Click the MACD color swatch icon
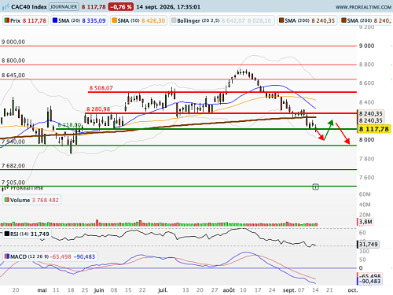This screenshot has height=295, width=393. (7, 256)
